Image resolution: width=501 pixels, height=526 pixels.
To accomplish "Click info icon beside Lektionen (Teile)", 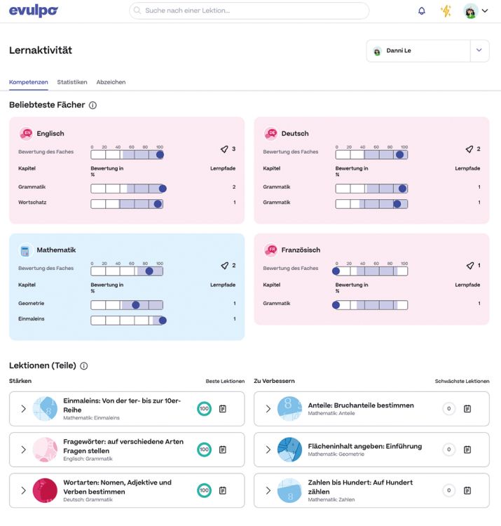I will click(84, 366).
